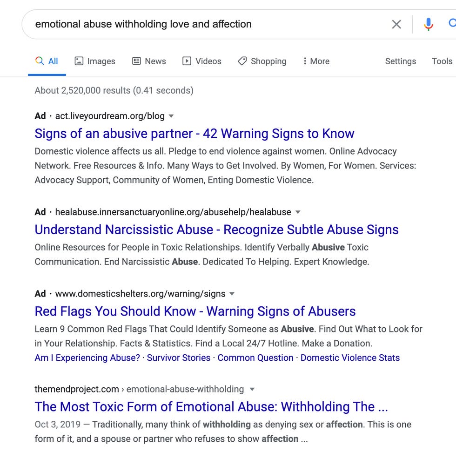This screenshot has width=456, height=459.
Task: Click the healabuse.innersanctuaryonline.org URL text
Action: (173, 212)
